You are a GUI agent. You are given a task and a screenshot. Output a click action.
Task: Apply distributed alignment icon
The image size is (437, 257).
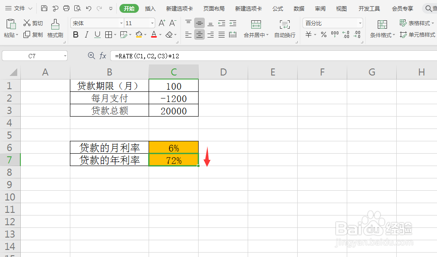click(233, 35)
